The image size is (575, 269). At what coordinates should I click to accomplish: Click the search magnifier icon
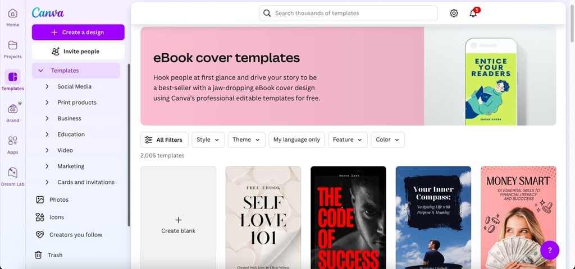(267, 13)
